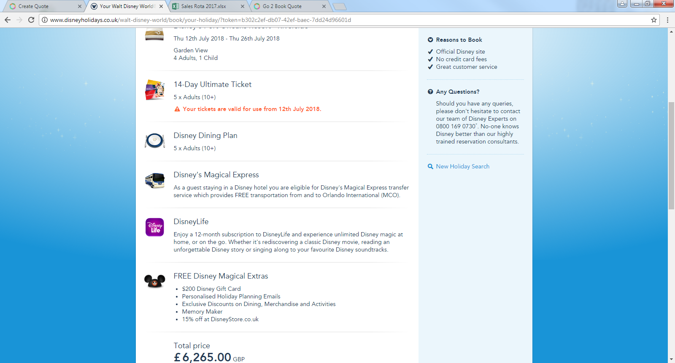Image resolution: width=675 pixels, height=363 pixels.
Task: Reload the Disney holidays page
Action: click(x=31, y=20)
